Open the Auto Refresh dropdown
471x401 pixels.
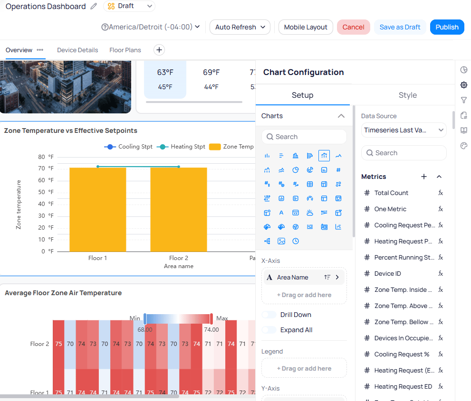[240, 27]
